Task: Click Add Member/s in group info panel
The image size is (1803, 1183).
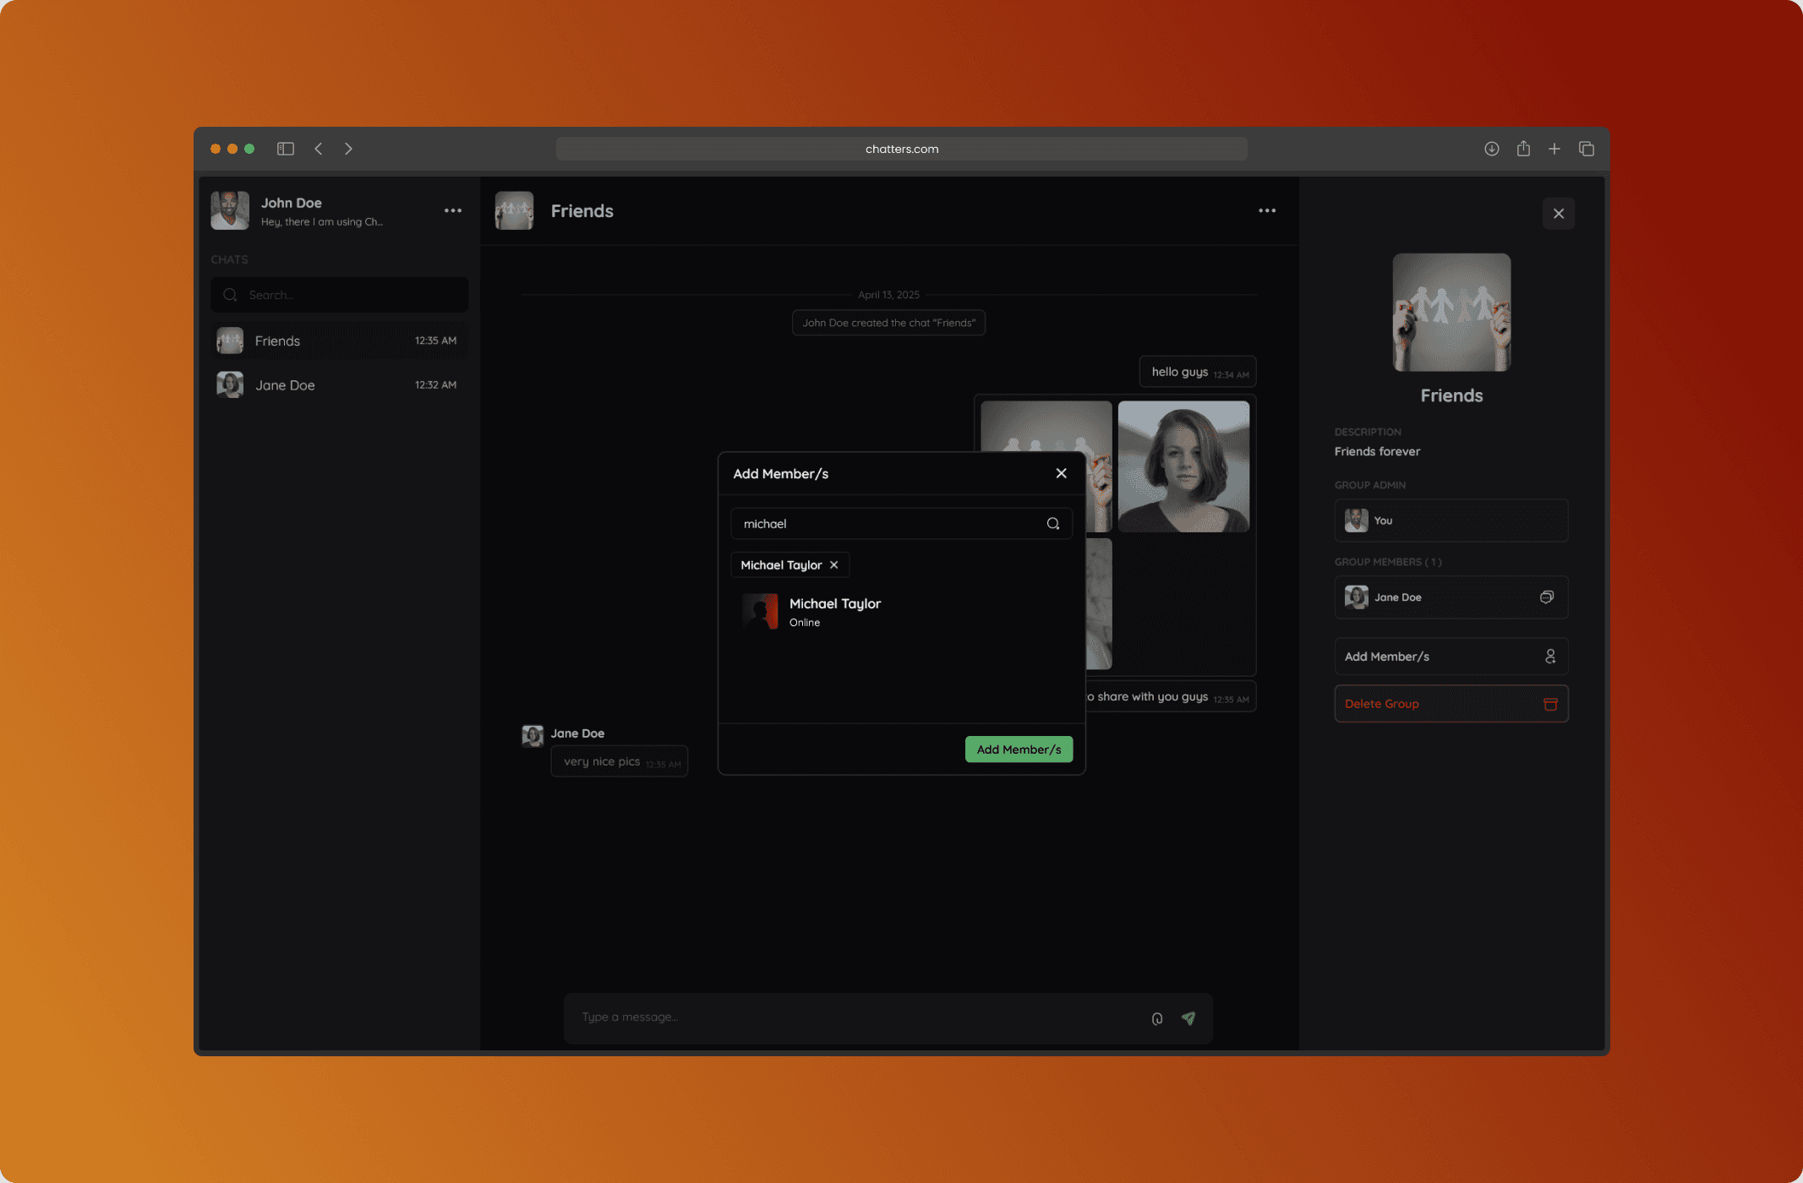Action: (x=1451, y=657)
